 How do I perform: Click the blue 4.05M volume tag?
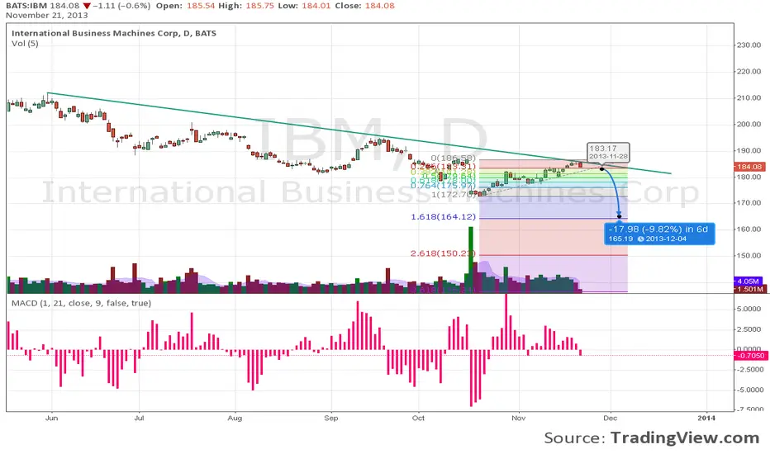point(748,281)
